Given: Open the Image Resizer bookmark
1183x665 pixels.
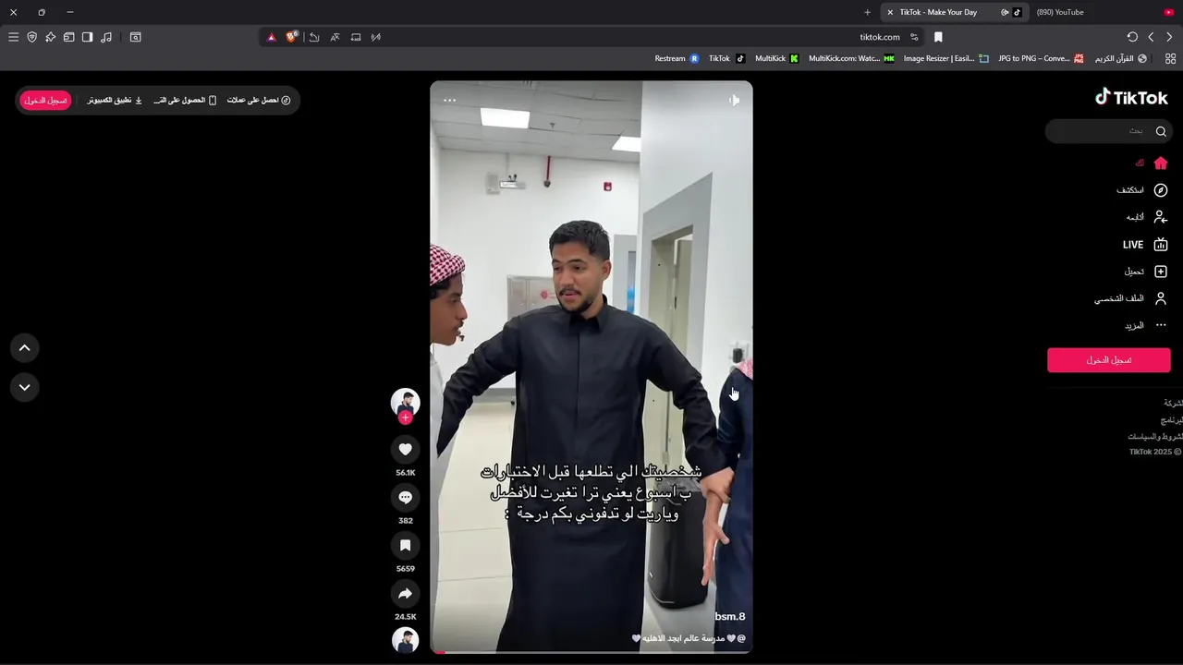Looking at the screenshot, I should pos(945,58).
